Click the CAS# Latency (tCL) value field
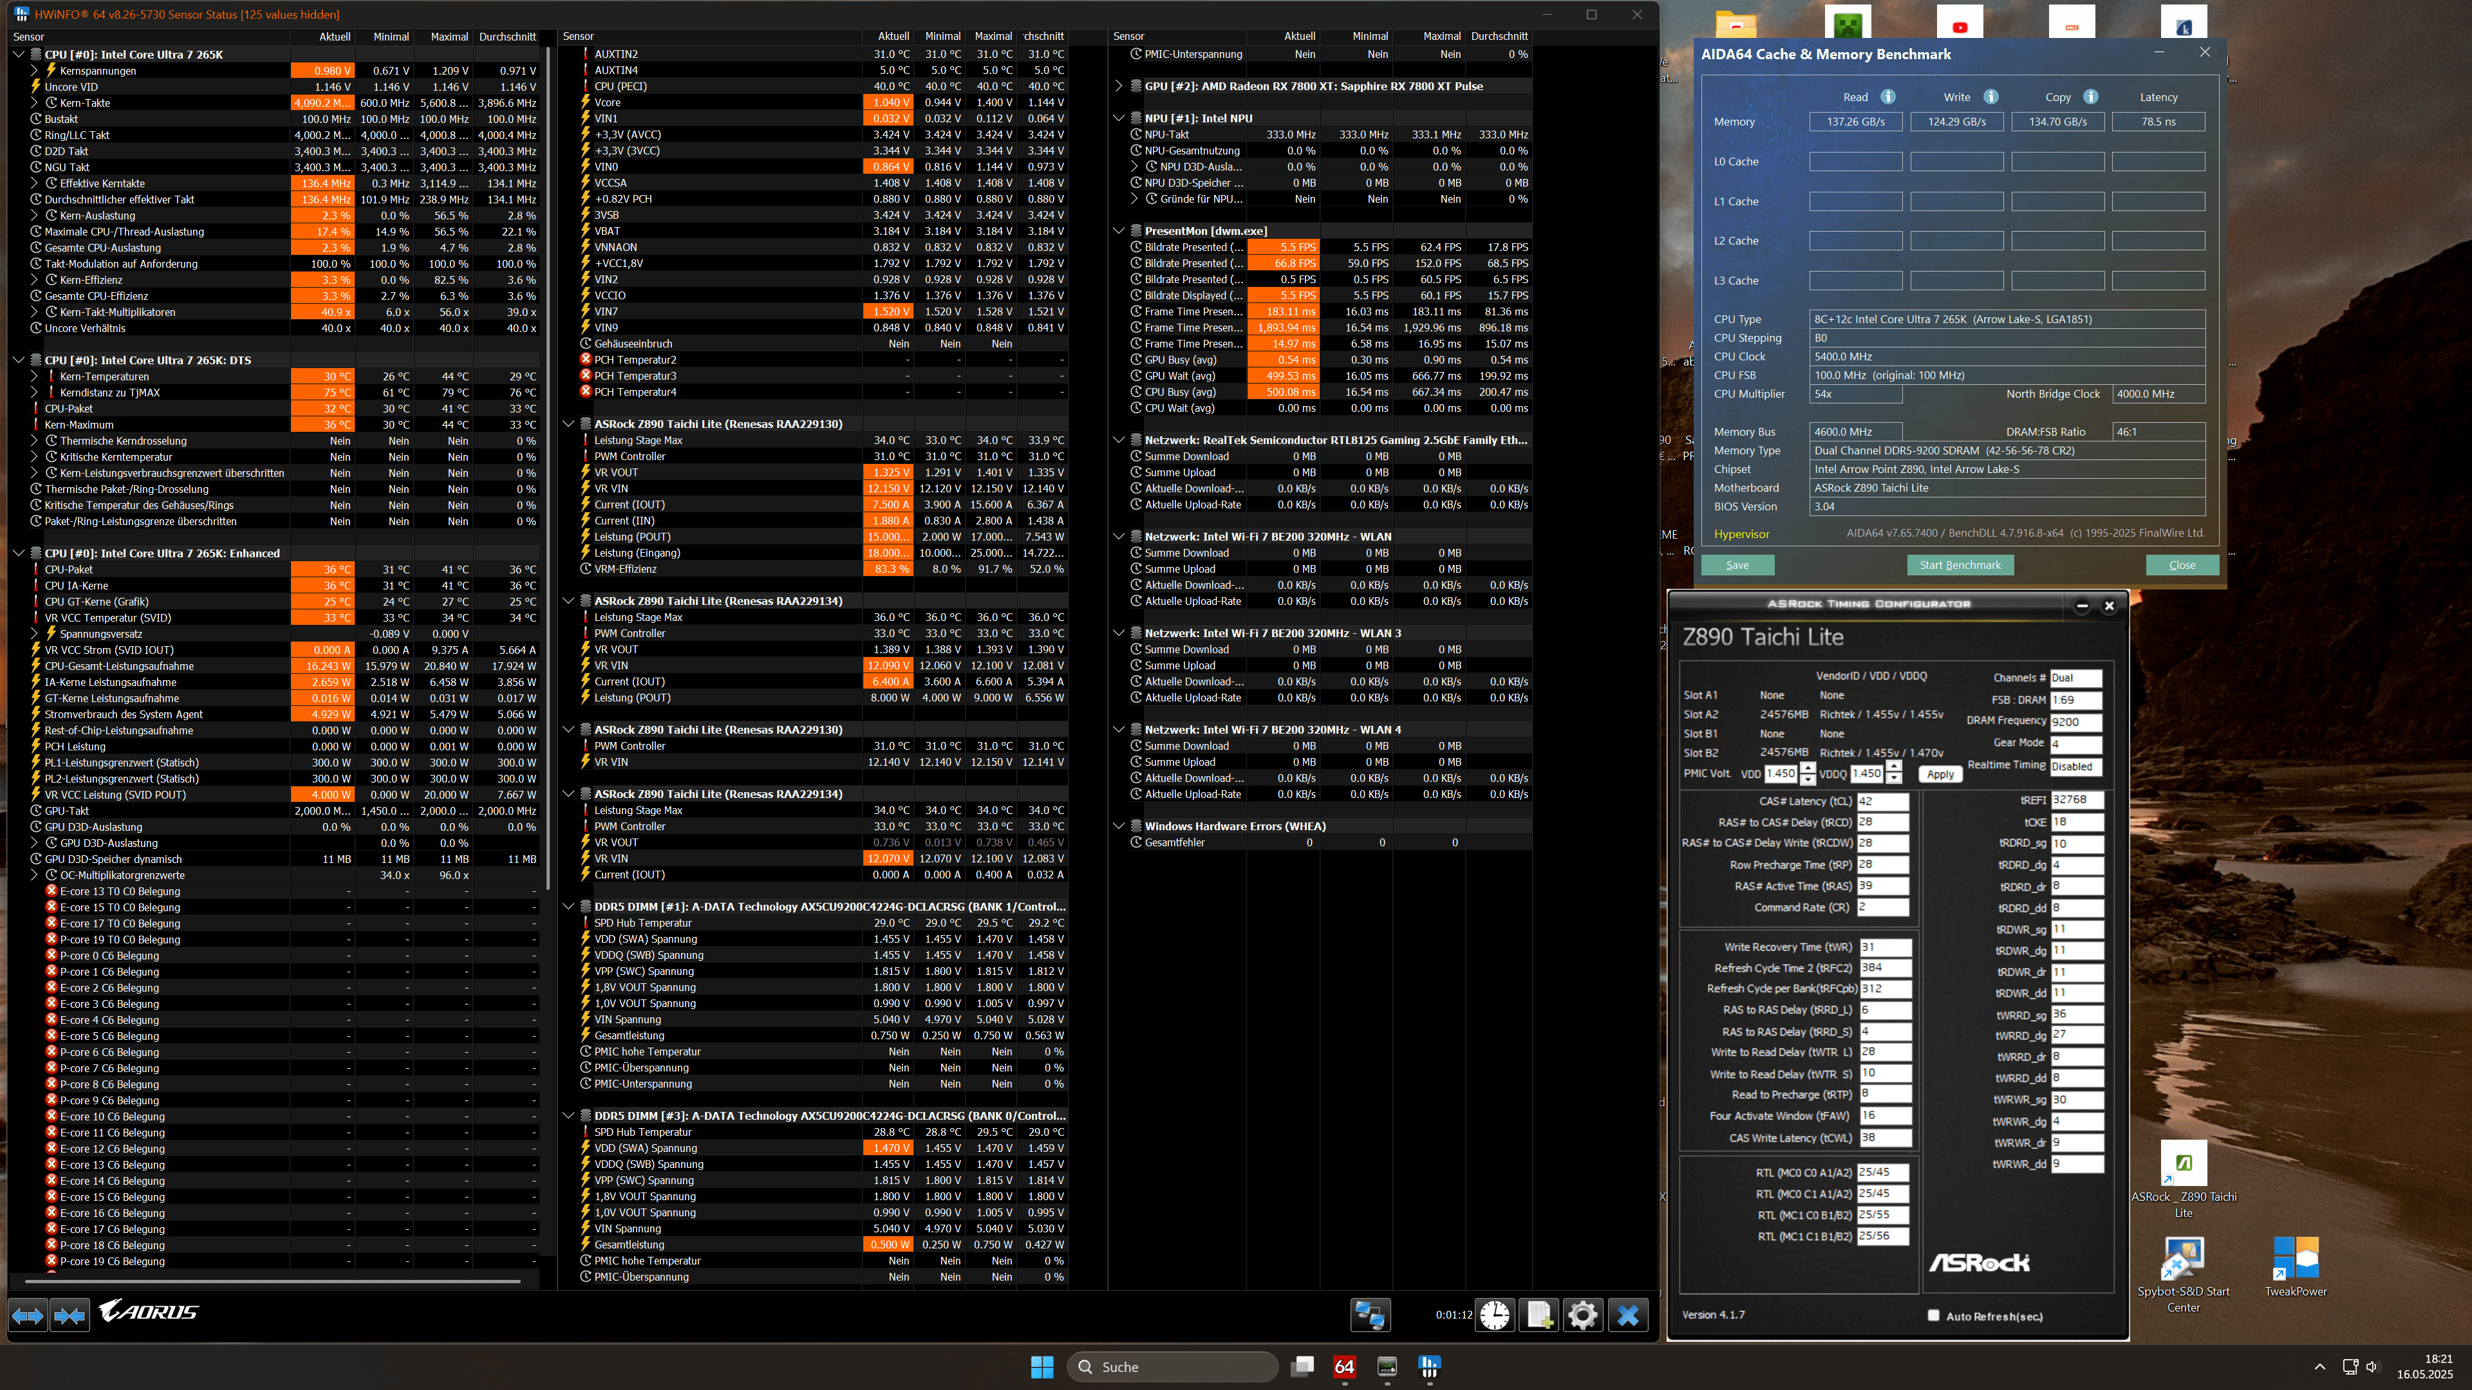This screenshot has height=1390, width=2472. pyautogui.click(x=1882, y=801)
